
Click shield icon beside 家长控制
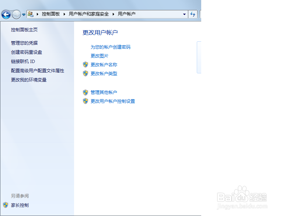6,205
